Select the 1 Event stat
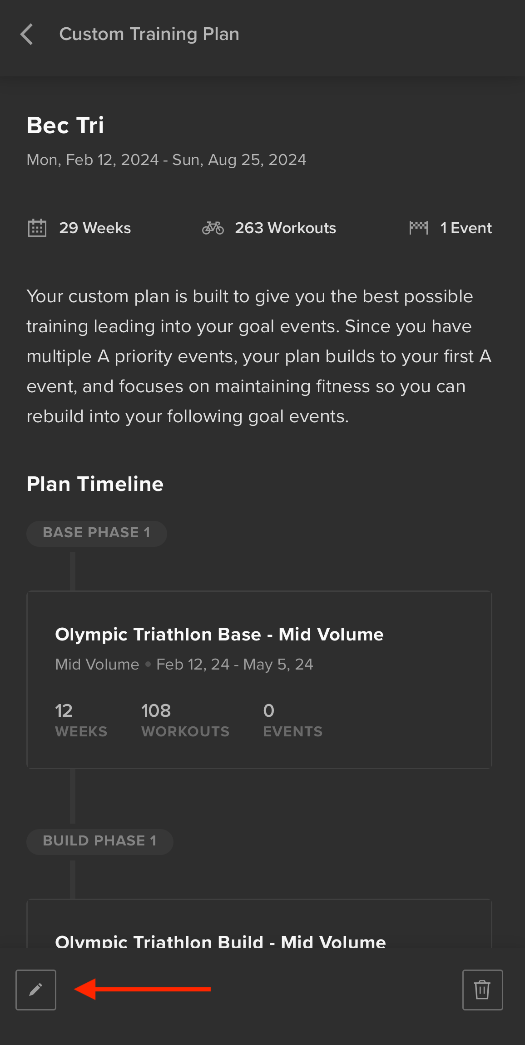The width and height of the screenshot is (525, 1045). [x=466, y=228]
